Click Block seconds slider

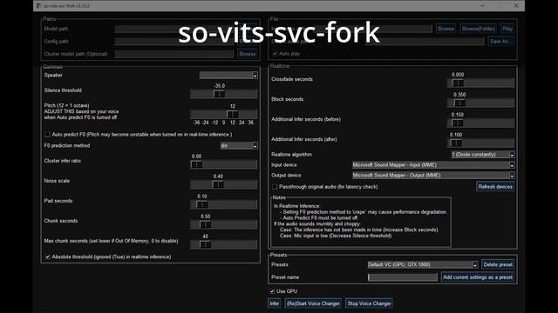point(480,103)
